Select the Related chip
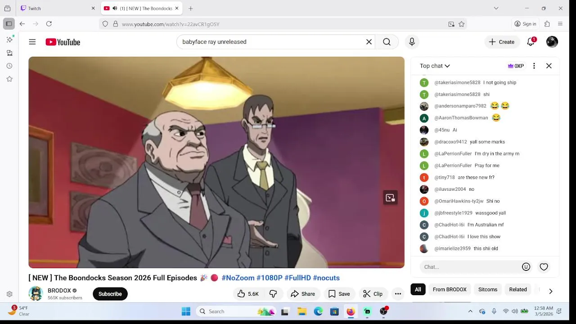Viewport: 576px width, 324px height. pos(518,289)
